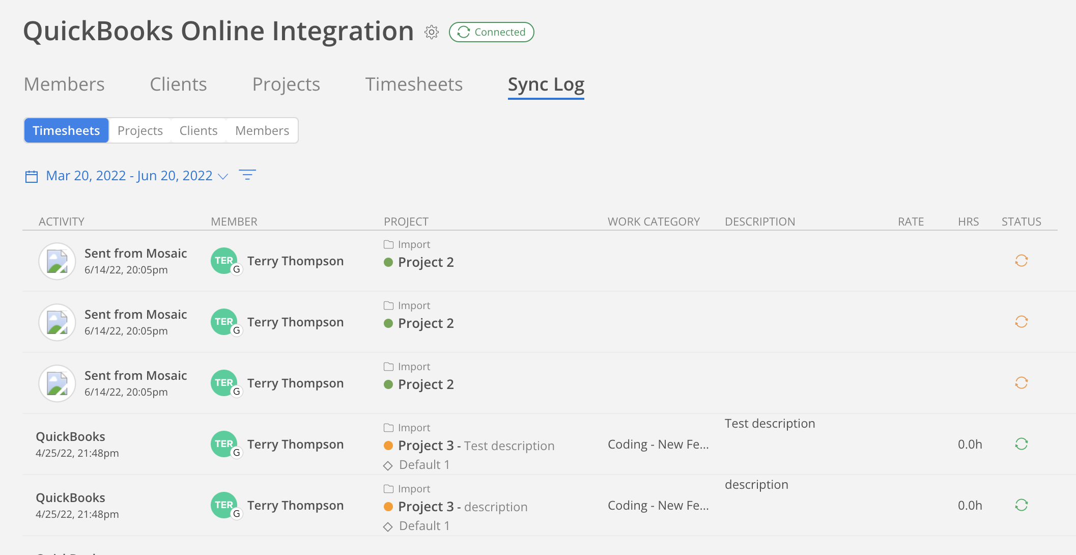Switch sync log filter to Members

click(262, 131)
